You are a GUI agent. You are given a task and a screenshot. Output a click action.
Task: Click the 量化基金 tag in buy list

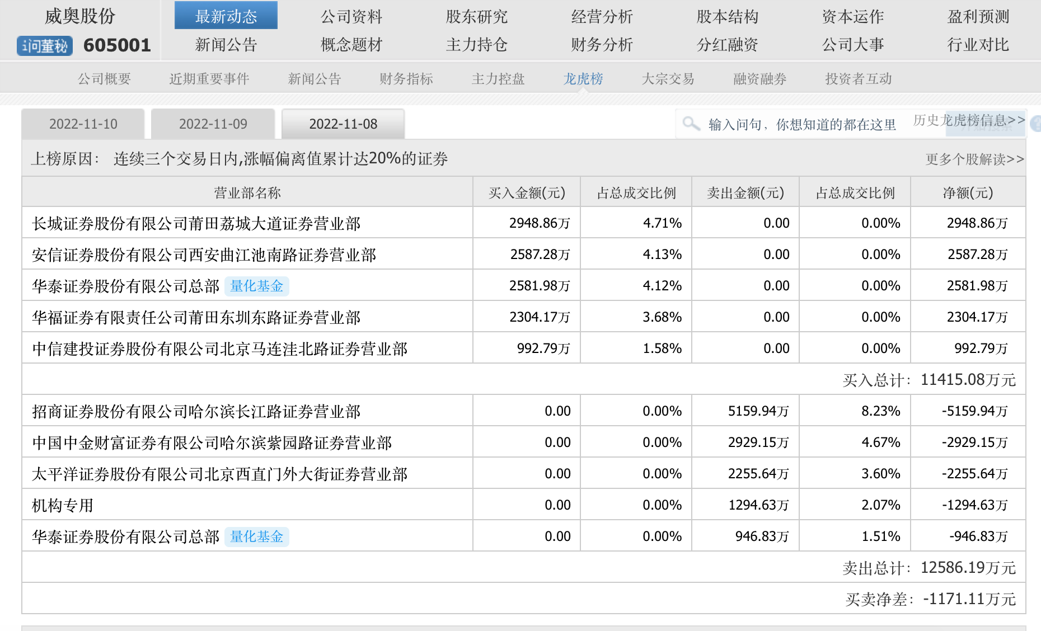pos(257,286)
